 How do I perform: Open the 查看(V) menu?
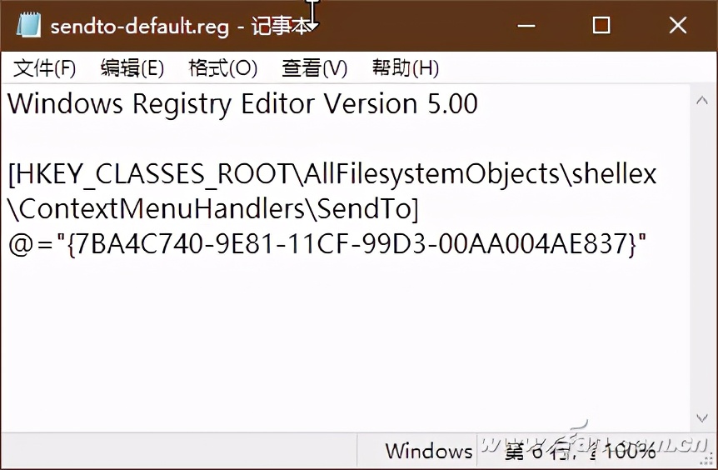coord(314,68)
